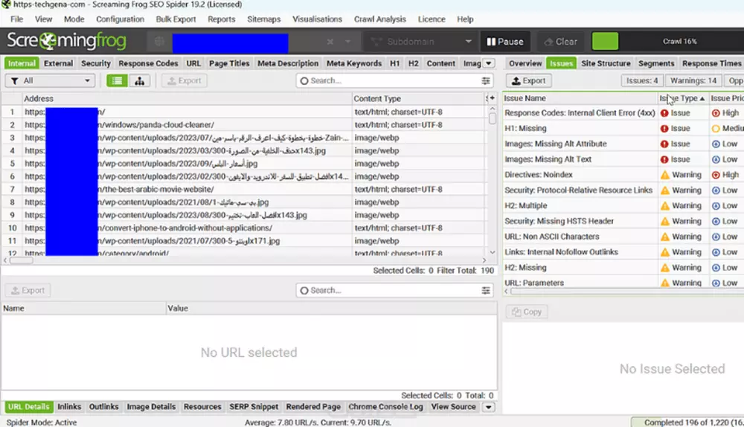Switch to list view icon
This screenshot has width=744, height=427.
click(x=117, y=80)
